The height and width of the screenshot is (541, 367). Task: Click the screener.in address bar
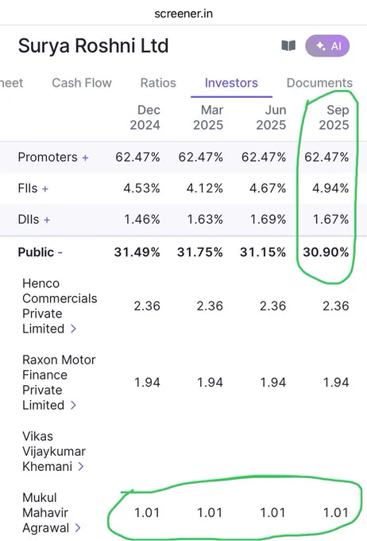tap(183, 14)
